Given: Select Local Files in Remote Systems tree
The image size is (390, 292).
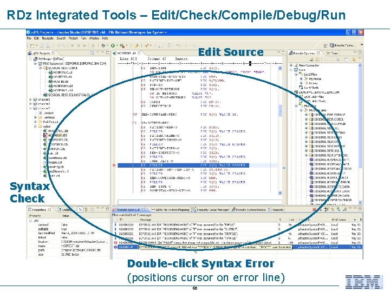Looking at the screenshot, I should (x=308, y=74).
